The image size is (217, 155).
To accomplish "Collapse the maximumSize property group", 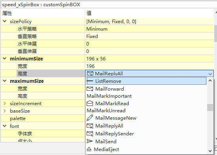I will pyautogui.click(x=5, y=81).
